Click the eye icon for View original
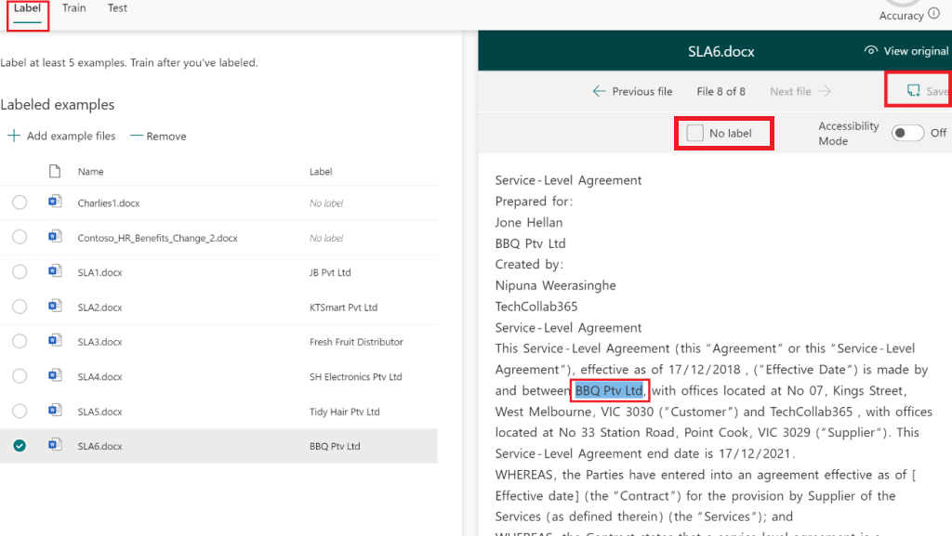 click(871, 51)
